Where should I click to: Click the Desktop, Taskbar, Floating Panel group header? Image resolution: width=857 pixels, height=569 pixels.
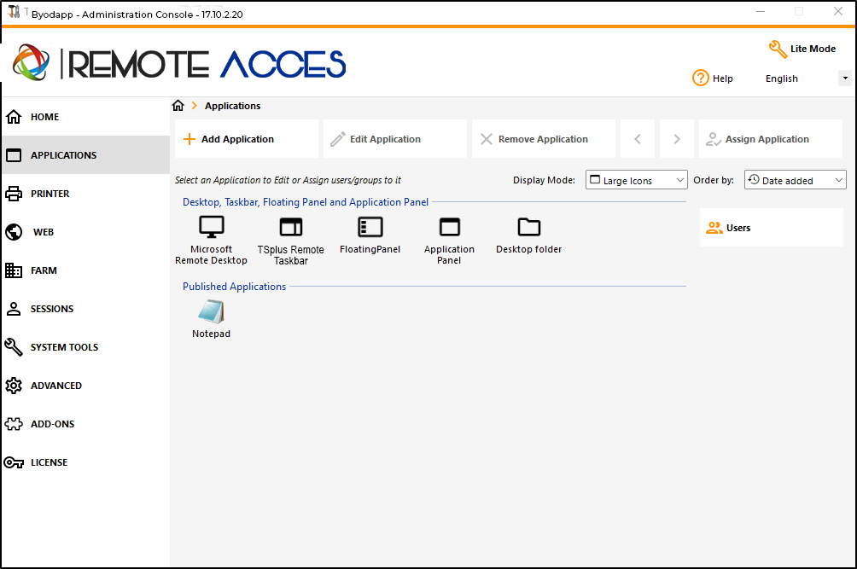coord(306,202)
